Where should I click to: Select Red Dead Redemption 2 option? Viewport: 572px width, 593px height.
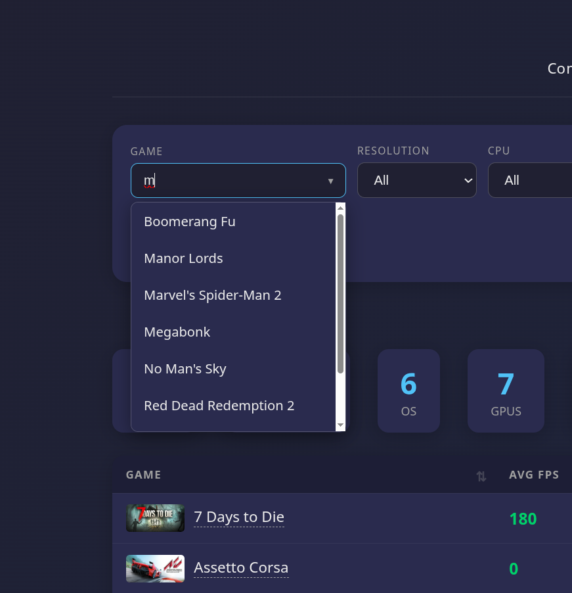(233, 406)
